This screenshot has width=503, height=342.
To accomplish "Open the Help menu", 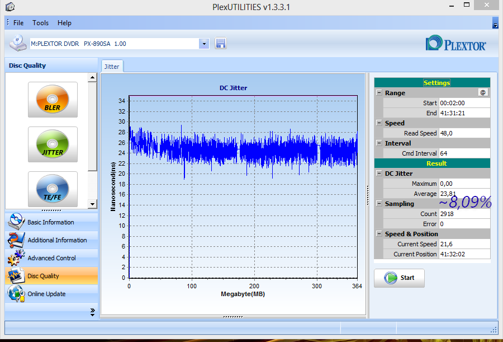I will [x=64, y=23].
